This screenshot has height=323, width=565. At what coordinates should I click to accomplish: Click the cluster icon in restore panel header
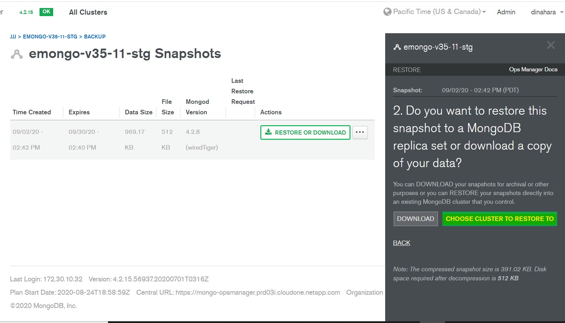point(397,47)
